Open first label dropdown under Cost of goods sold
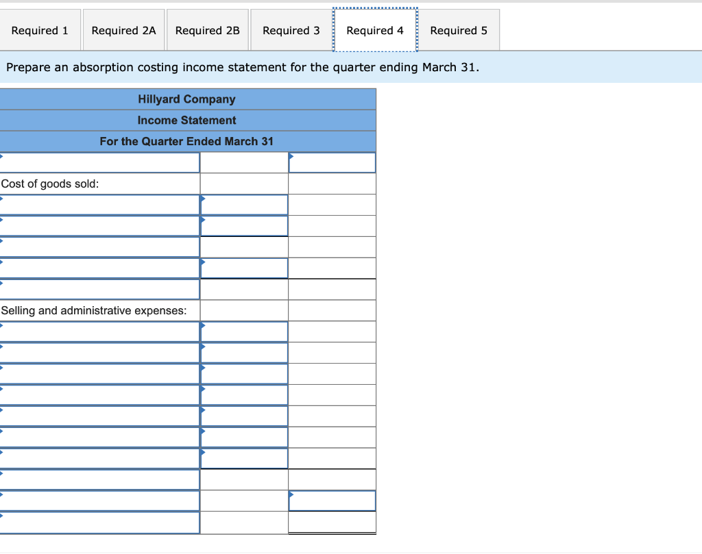Screen dimensions: 702x554 pyautogui.click(x=99, y=205)
